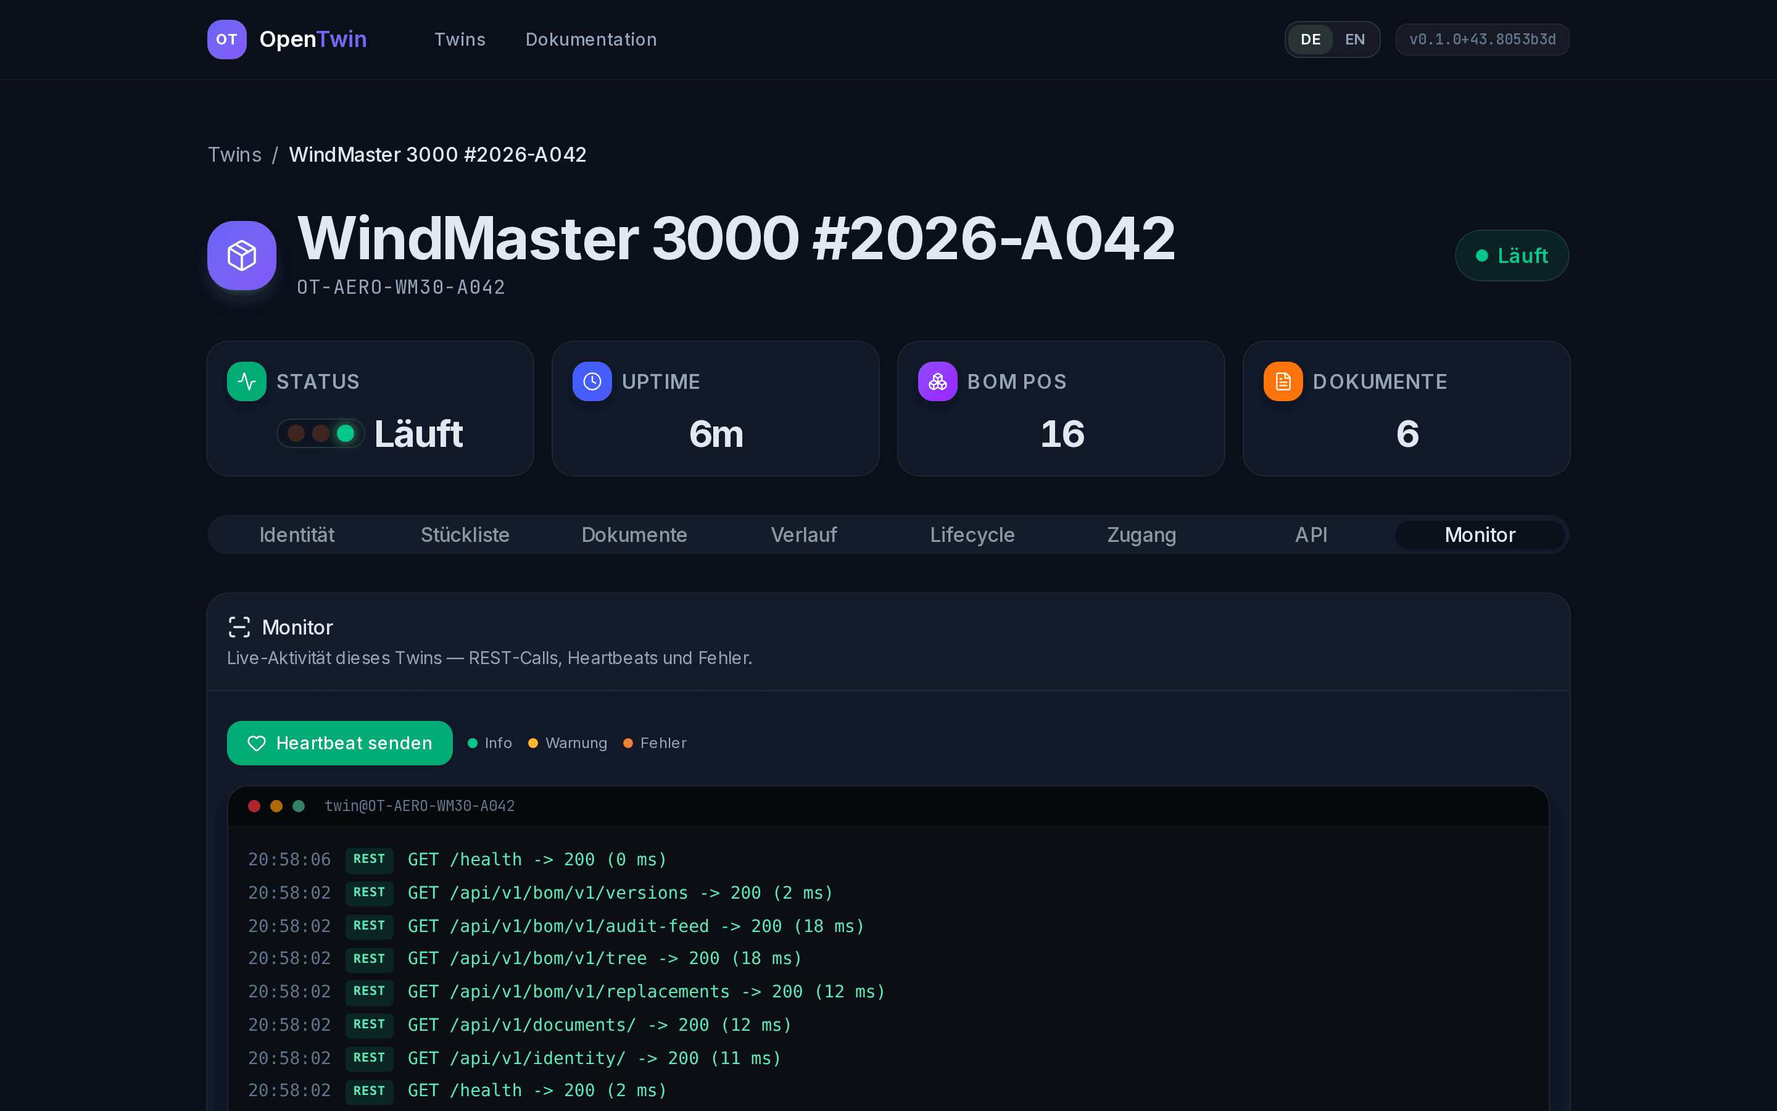The width and height of the screenshot is (1777, 1111).
Task: Click the Live-Aktivität description text
Action: click(x=490, y=657)
